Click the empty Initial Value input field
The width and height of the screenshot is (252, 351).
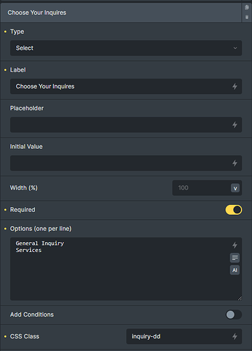click(126, 163)
